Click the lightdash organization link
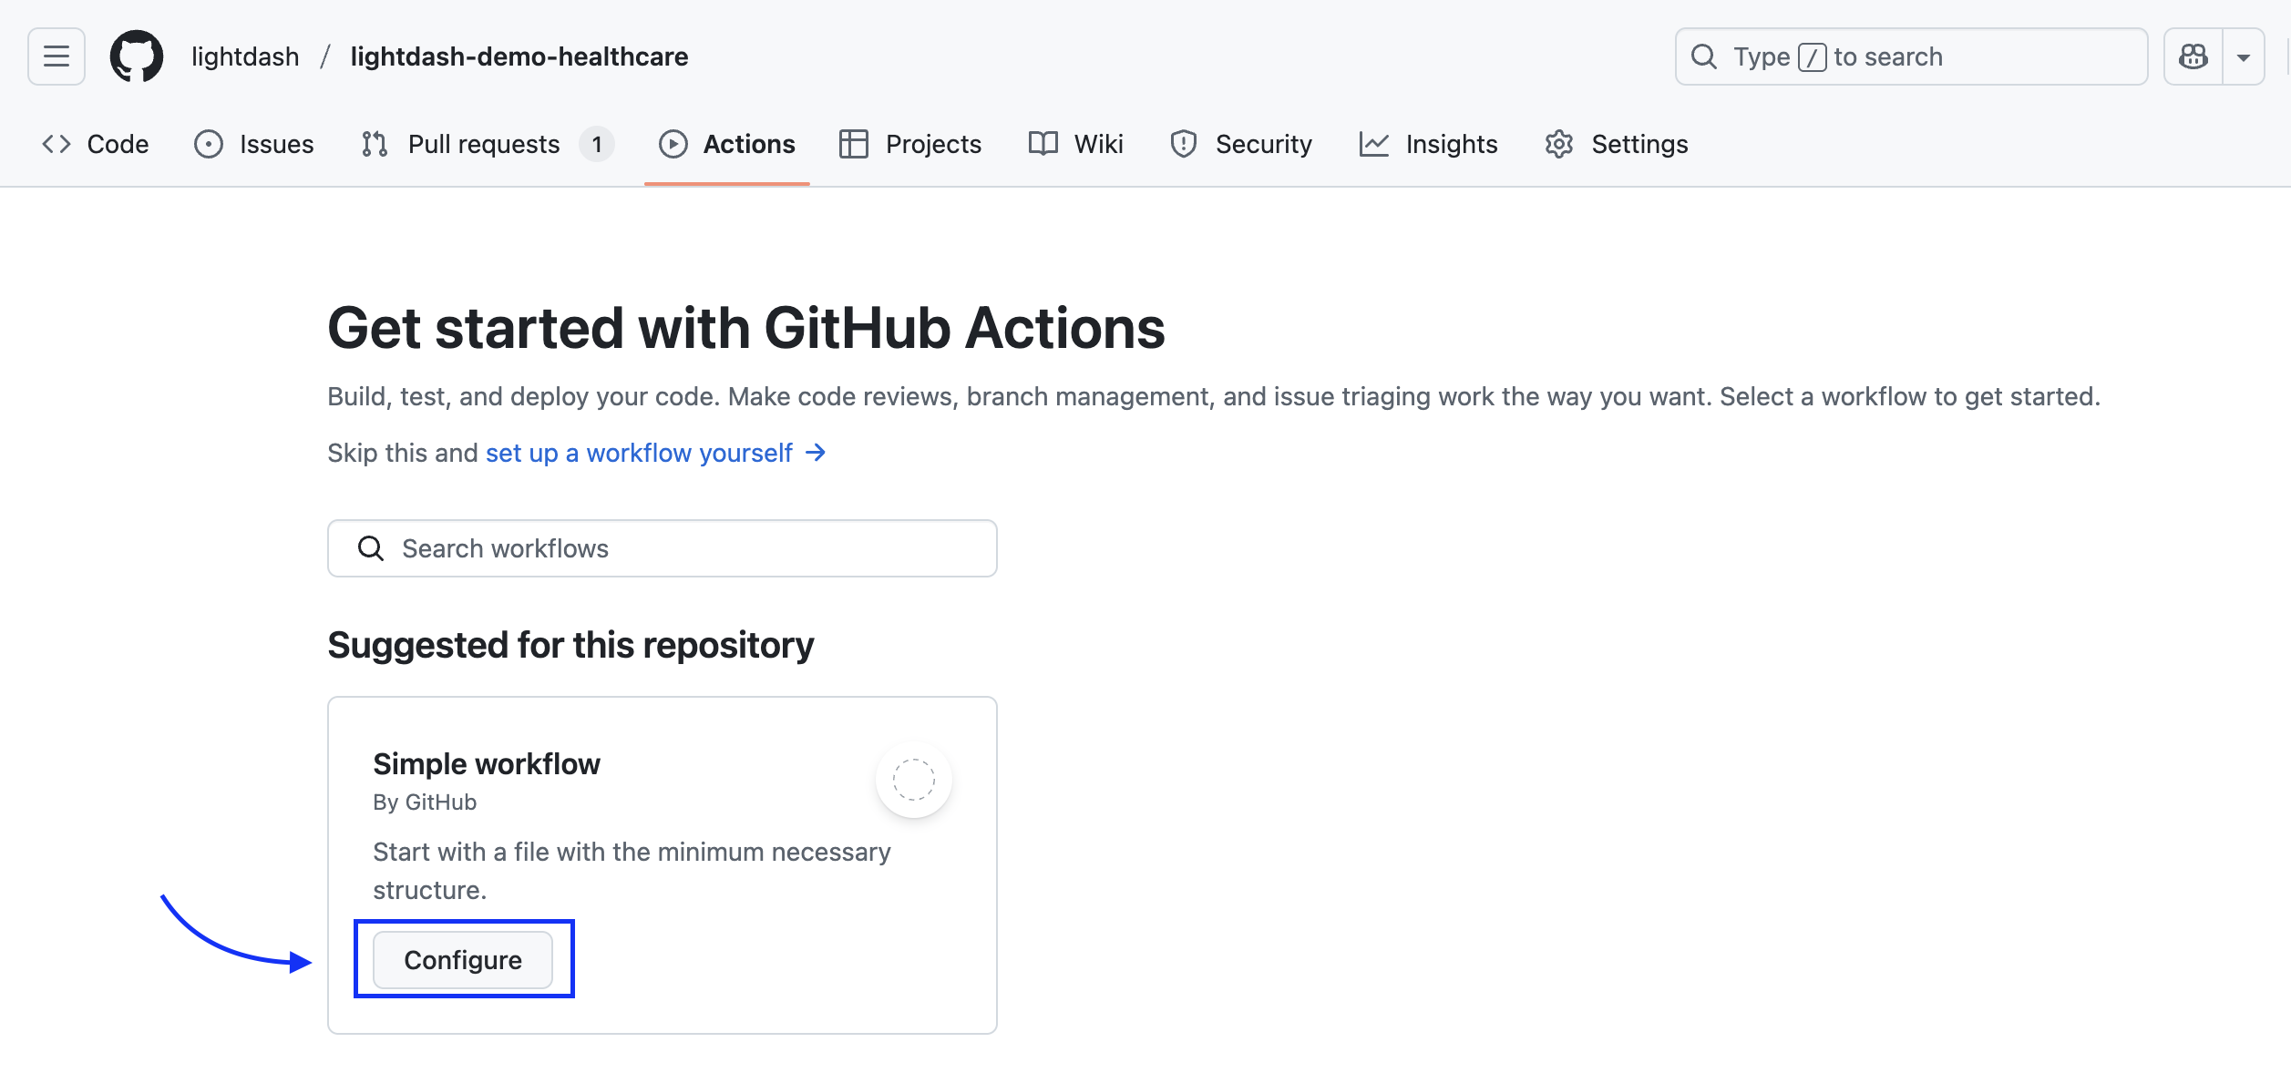 244,56
